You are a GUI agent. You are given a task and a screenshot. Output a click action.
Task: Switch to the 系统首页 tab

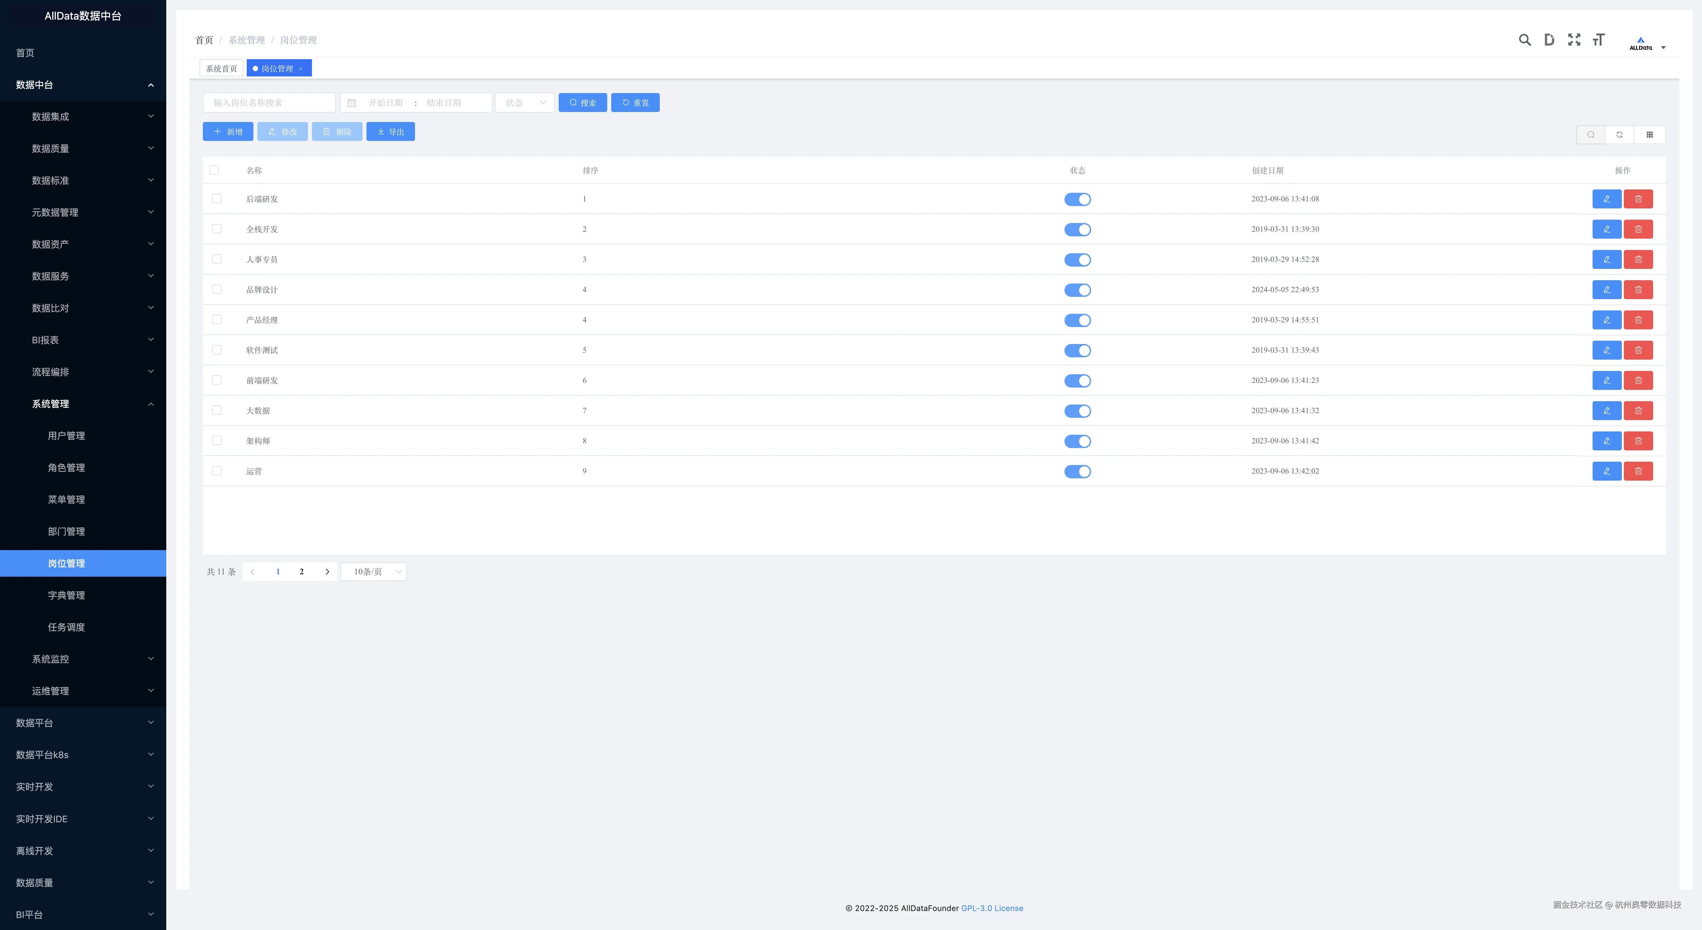coord(221,68)
